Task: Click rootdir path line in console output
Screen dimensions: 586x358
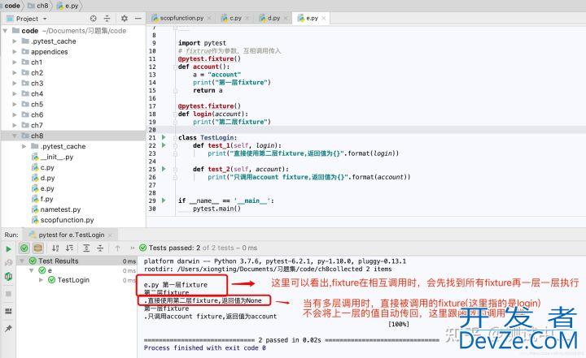Action: point(268,269)
